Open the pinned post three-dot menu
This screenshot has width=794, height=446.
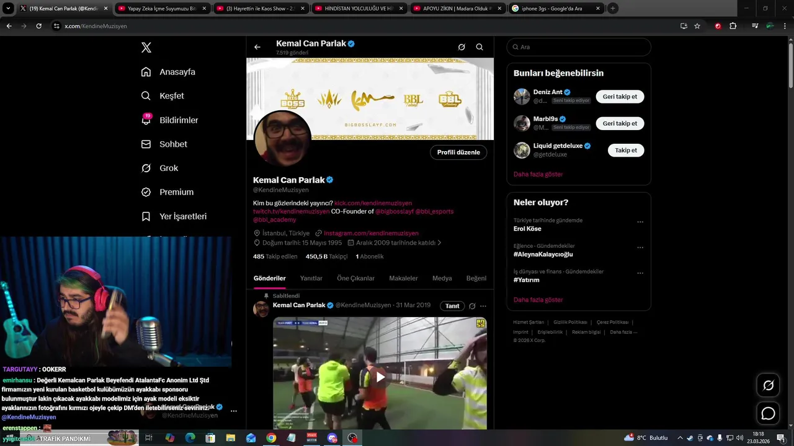click(x=483, y=306)
